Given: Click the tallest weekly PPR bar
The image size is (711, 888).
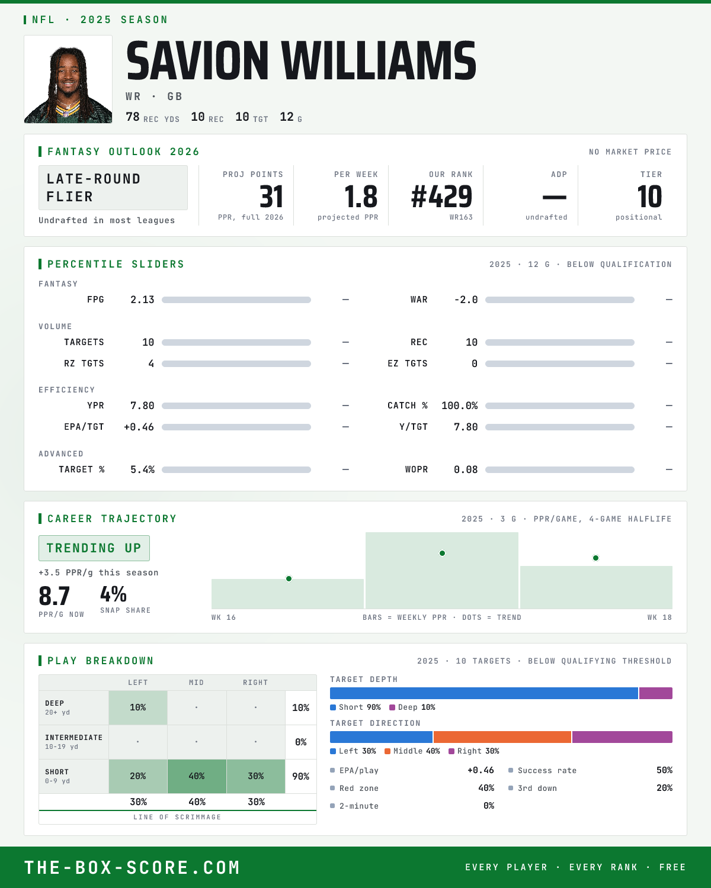Looking at the screenshot, I should [442, 571].
